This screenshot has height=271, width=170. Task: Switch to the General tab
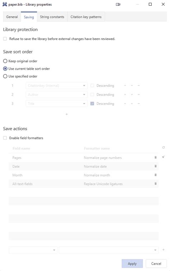(x=12, y=17)
